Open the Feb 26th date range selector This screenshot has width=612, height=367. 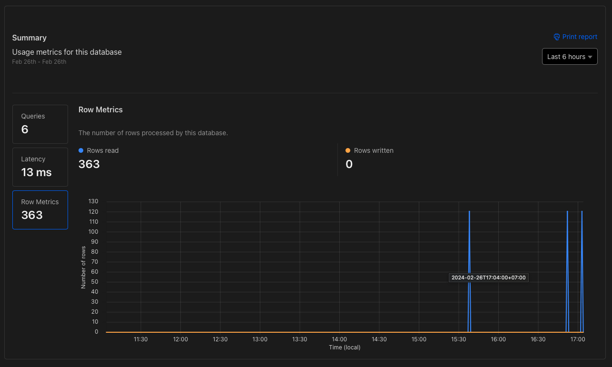39,61
